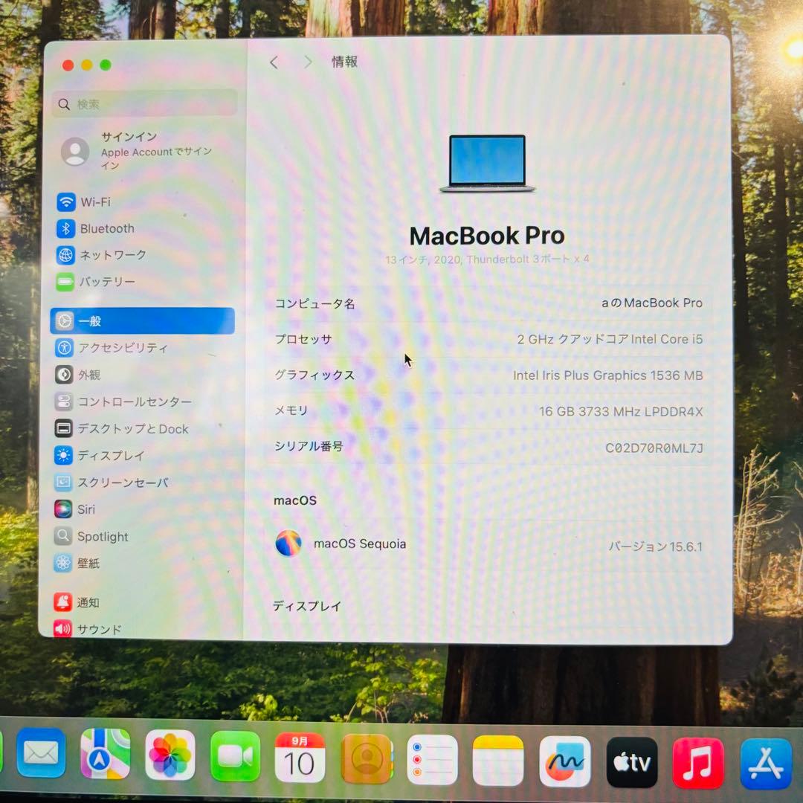Open Wi-Fi settings from sidebar

click(x=97, y=201)
